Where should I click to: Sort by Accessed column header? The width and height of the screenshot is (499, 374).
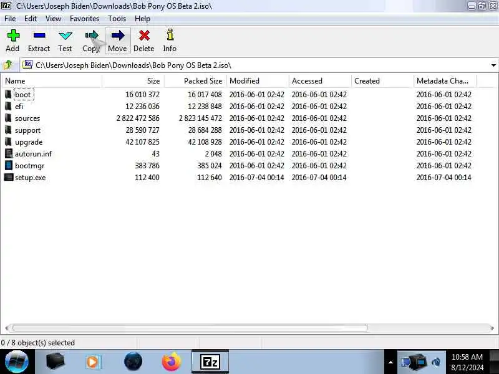(320, 81)
